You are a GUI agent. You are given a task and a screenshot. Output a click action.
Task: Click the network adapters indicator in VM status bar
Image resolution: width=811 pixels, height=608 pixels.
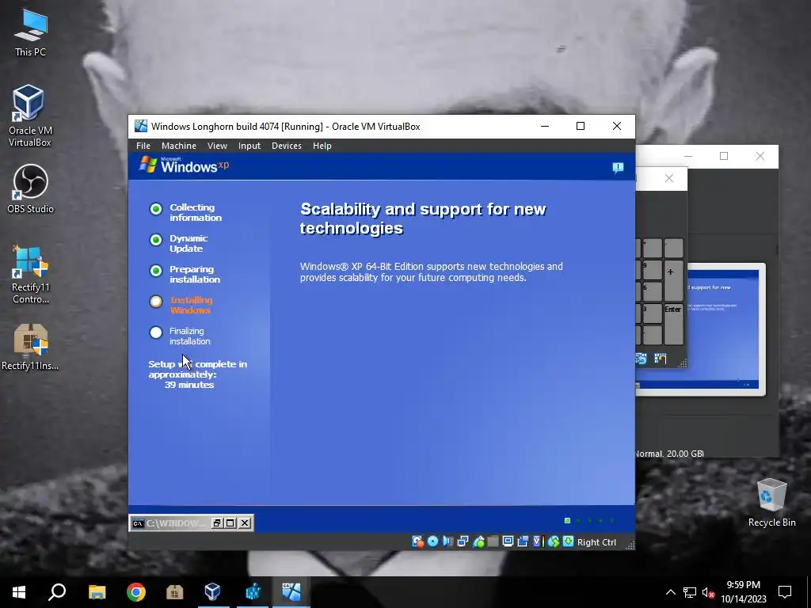pos(463,541)
